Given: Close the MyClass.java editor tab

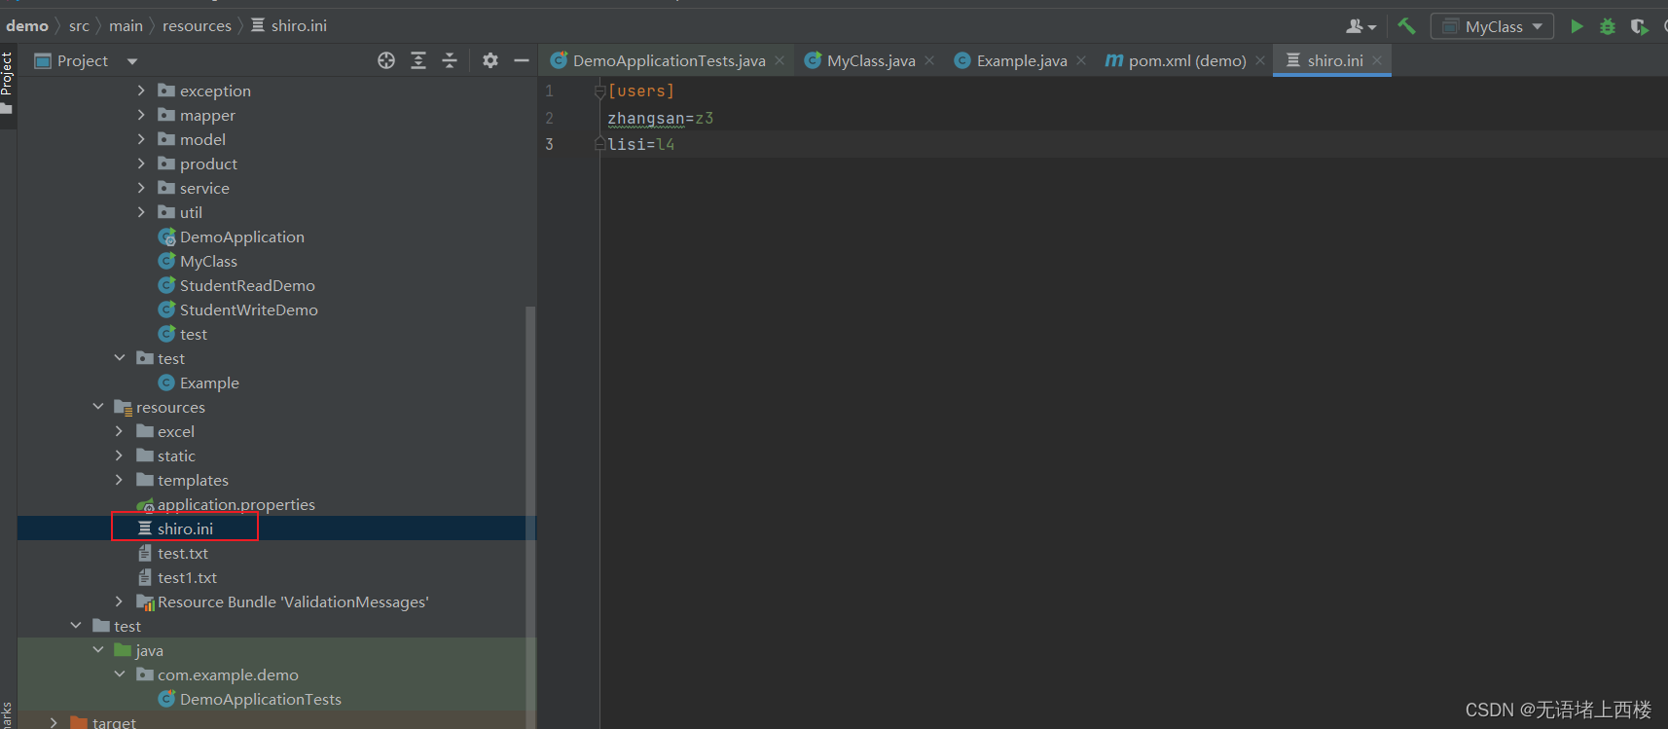Looking at the screenshot, I should click(929, 60).
